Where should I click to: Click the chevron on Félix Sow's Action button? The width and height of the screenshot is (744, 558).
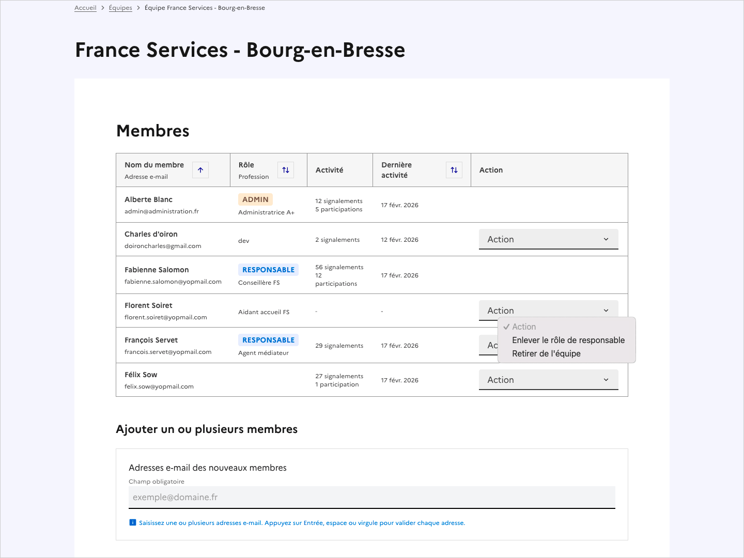[x=607, y=380]
